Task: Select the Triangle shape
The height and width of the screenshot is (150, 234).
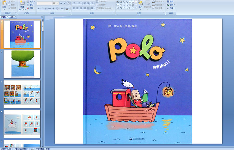Action: (x=121, y=5)
